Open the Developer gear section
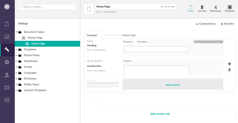238x123 pixels. tap(7, 62)
